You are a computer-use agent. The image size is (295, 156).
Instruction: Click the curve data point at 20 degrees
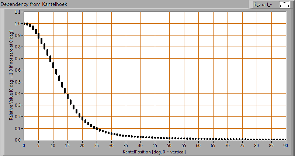click(x=82, y=117)
